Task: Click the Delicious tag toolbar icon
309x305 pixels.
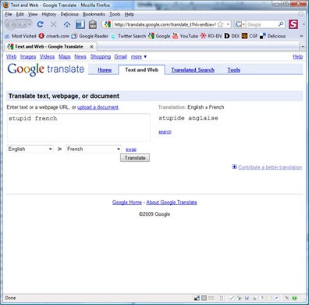Action: click(x=93, y=24)
